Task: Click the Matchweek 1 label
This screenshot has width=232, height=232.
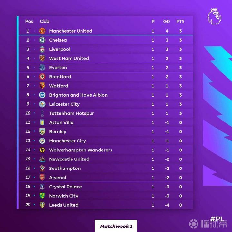Action: [x=116, y=226]
